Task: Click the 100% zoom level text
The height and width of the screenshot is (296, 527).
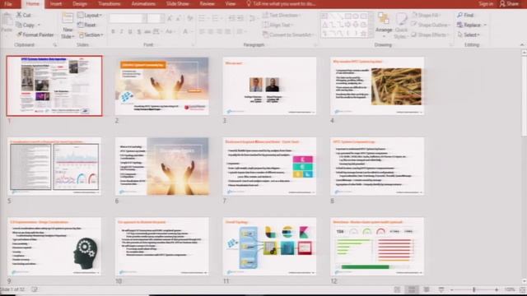Action: tap(510, 289)
